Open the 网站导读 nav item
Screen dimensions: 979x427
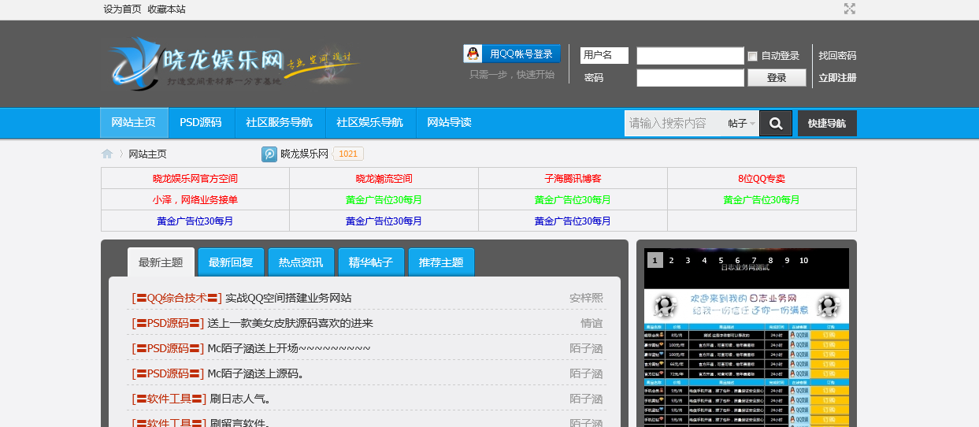(449, 123)
